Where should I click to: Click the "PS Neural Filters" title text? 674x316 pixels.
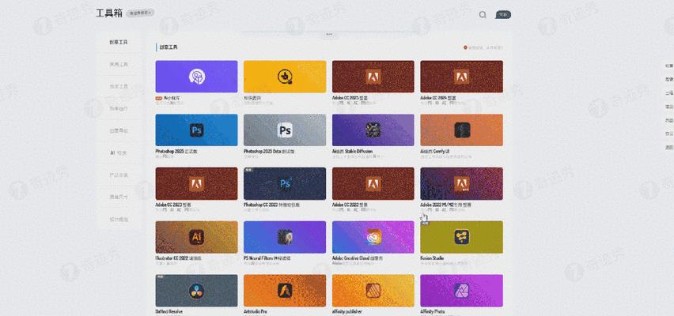click(x=267, y=258)
